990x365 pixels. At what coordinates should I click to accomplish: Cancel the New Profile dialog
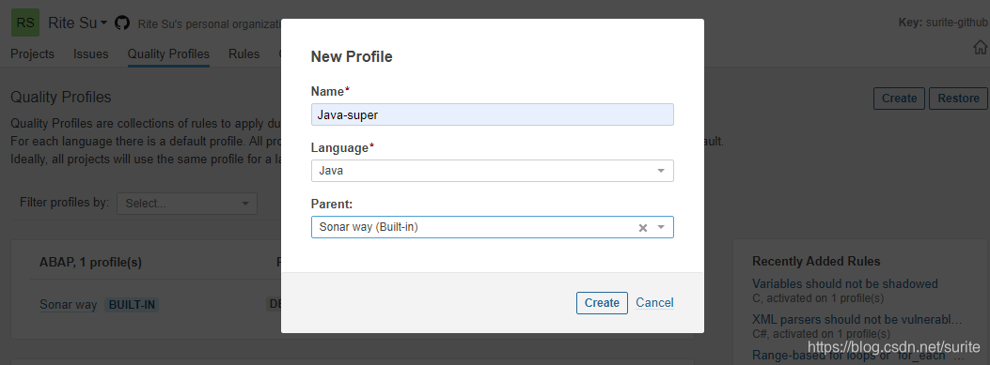(654, 302)
